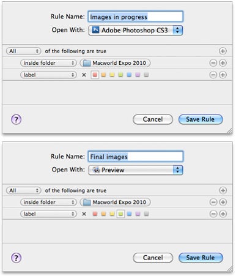
Task: Open the Preview Open With dropdown
Action: [x=136, y=170]
